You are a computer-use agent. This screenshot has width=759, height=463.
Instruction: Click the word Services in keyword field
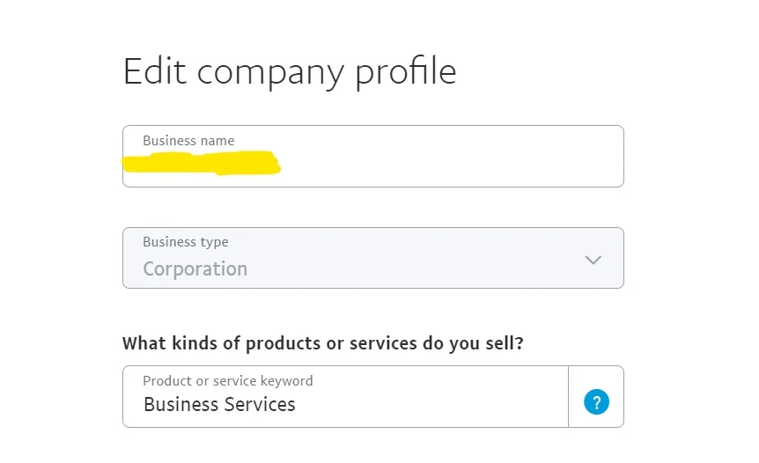pos(260,404)
